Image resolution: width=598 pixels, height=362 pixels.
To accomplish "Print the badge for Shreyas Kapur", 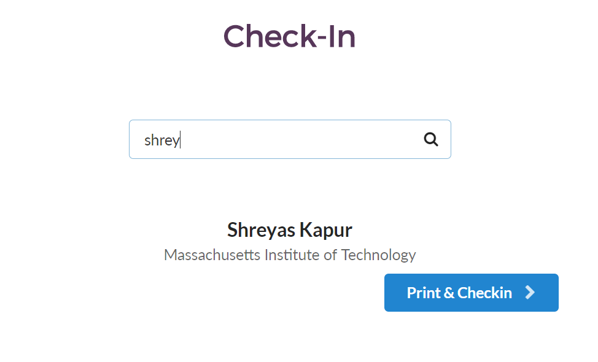I will click(472, 293).
